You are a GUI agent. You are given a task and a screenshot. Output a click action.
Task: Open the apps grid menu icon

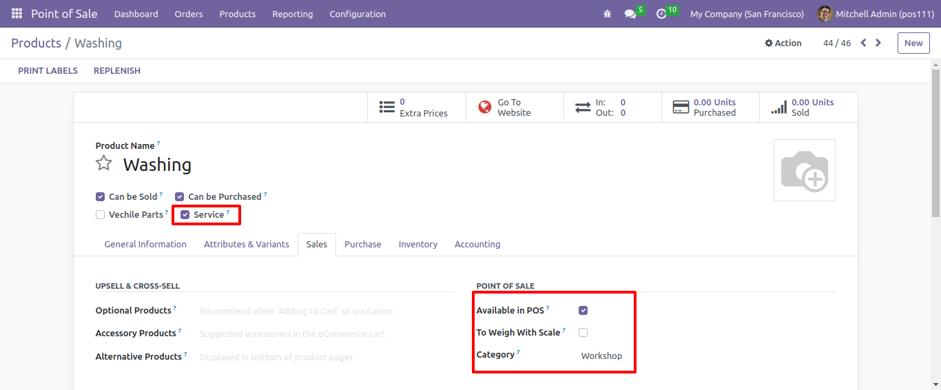tap(17, 14)
